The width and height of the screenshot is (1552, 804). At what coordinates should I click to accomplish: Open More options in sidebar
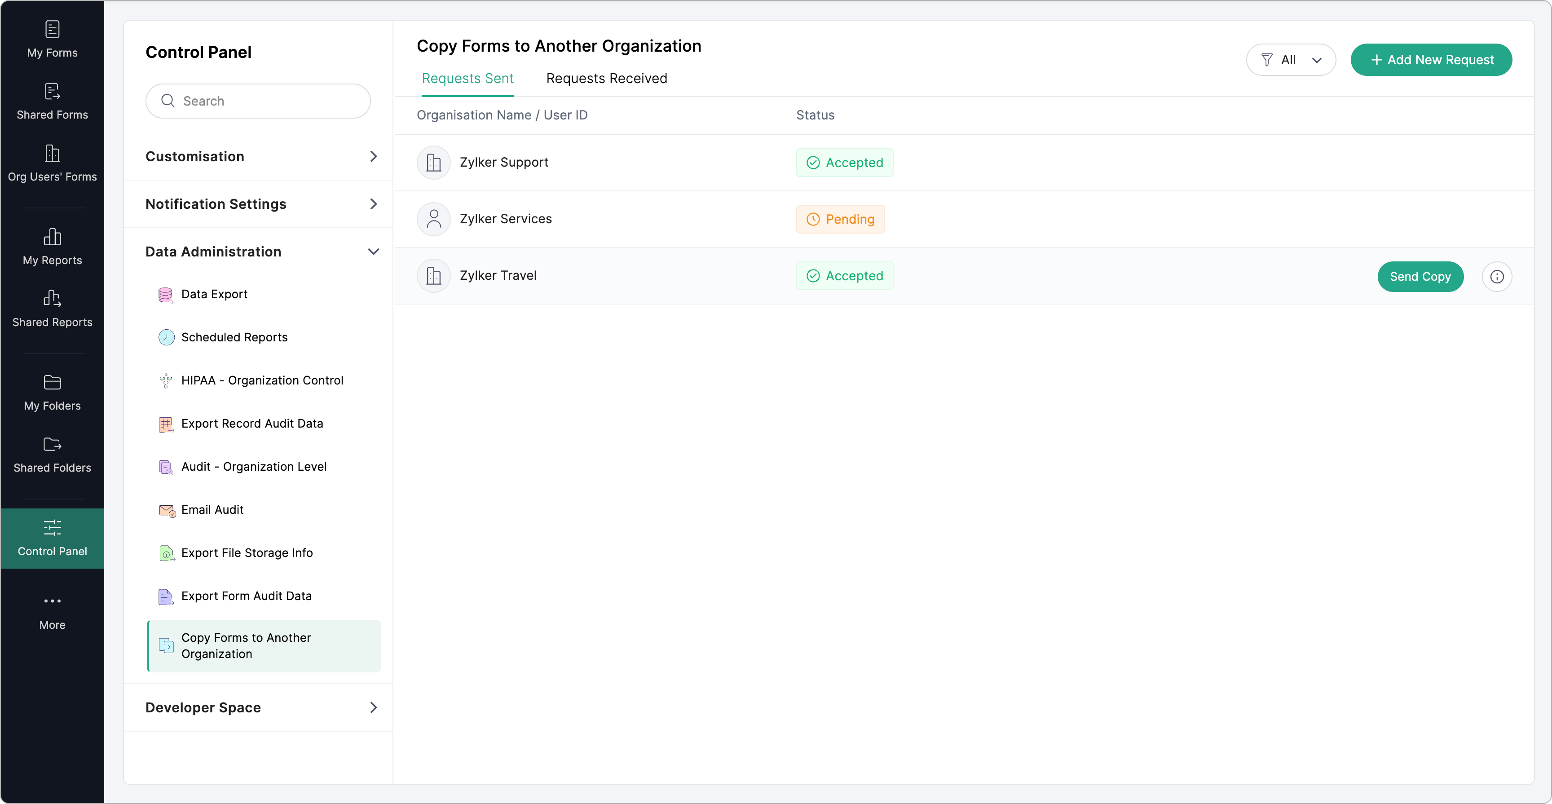[x=53, y=612]
